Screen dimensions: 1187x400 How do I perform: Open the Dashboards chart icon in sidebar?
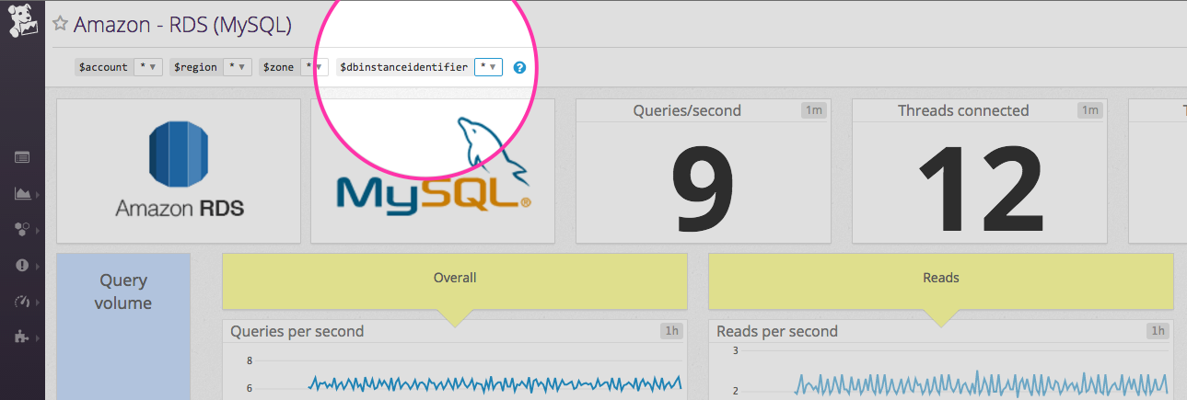tap(22, 193)
